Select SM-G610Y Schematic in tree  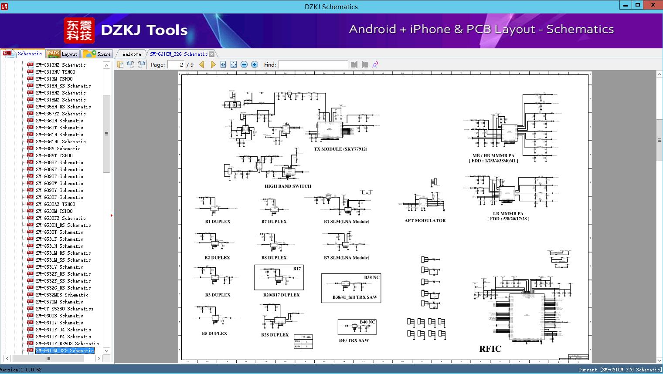pos(59,323)
